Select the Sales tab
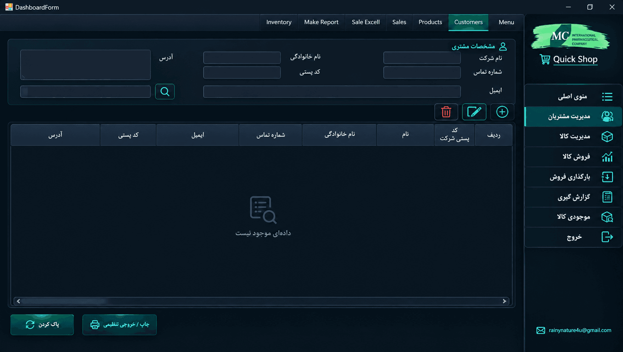The height and width of the screenshot is (352, 623). pos(399,22)
